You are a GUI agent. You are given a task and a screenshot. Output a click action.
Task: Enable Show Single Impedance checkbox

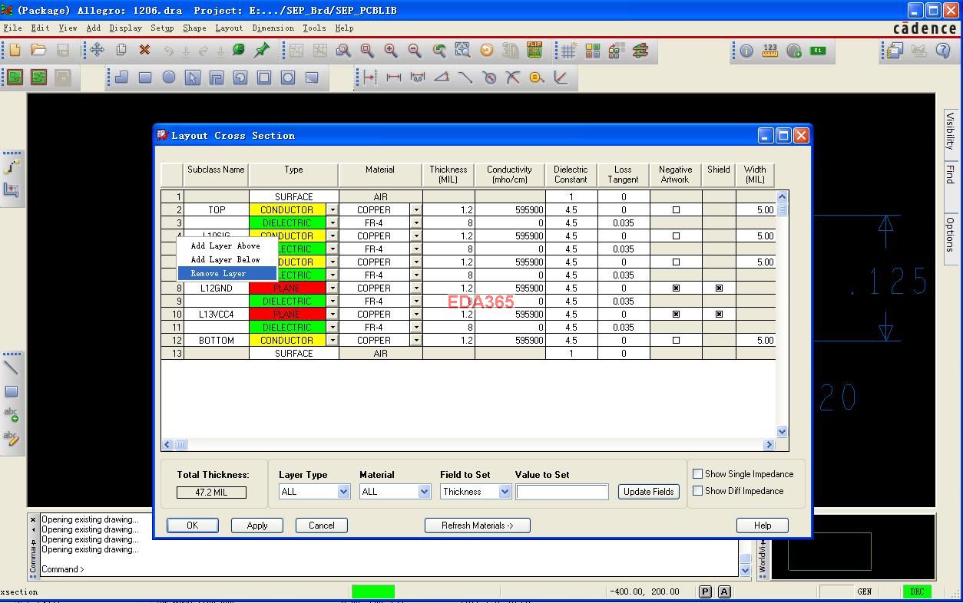coord(698,474)
